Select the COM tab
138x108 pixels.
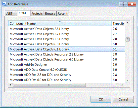click(24, 13)
